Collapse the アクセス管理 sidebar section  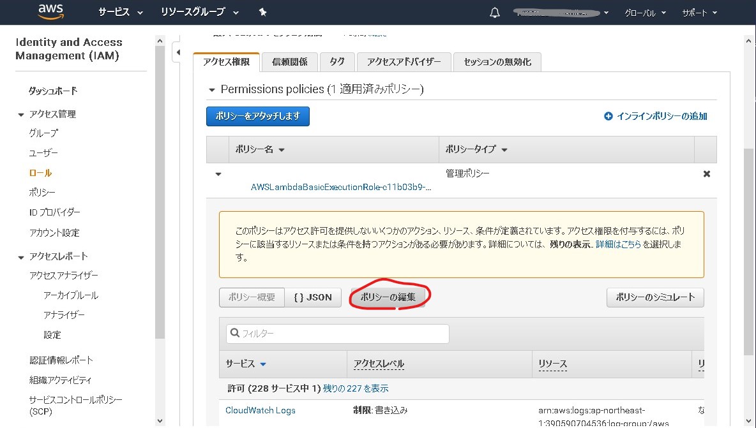21,114
